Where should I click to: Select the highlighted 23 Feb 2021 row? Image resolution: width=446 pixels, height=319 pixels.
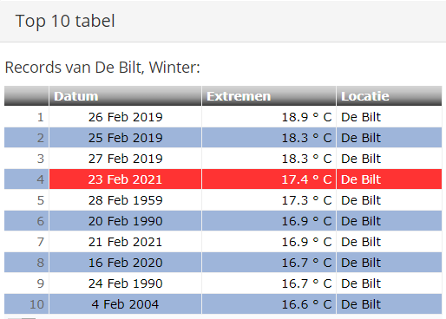223,179
